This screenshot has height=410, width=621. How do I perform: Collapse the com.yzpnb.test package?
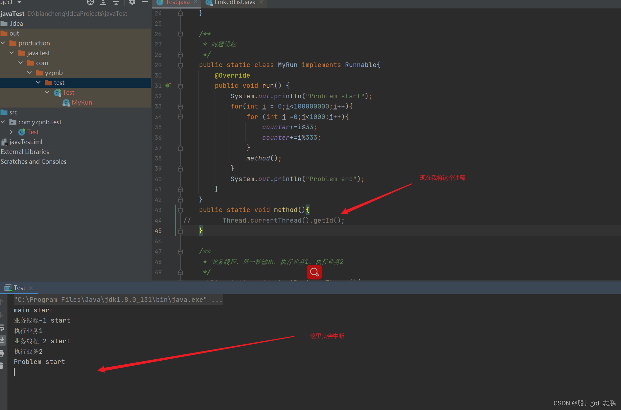3,122
